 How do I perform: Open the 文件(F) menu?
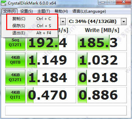[x=9, y=11]
